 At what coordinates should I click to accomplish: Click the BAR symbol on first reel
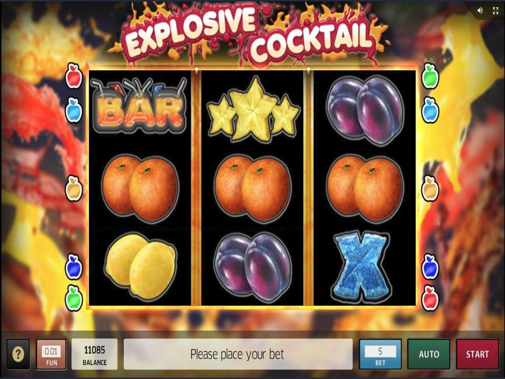pyautogui.click(x=139, y=106)
